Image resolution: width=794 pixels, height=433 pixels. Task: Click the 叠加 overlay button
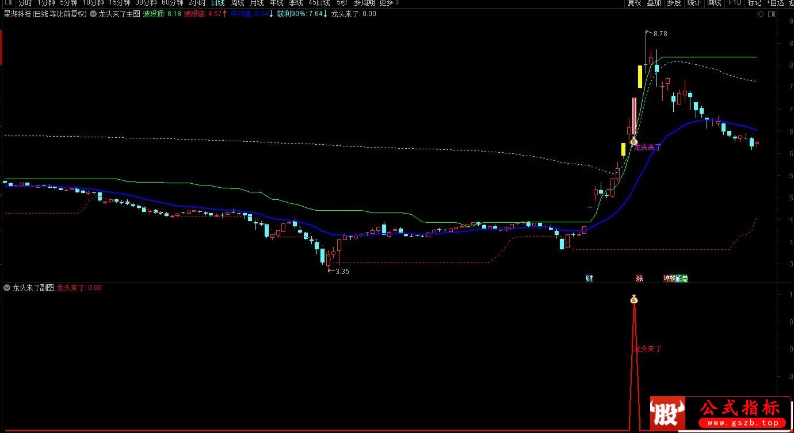coord(654,3)
